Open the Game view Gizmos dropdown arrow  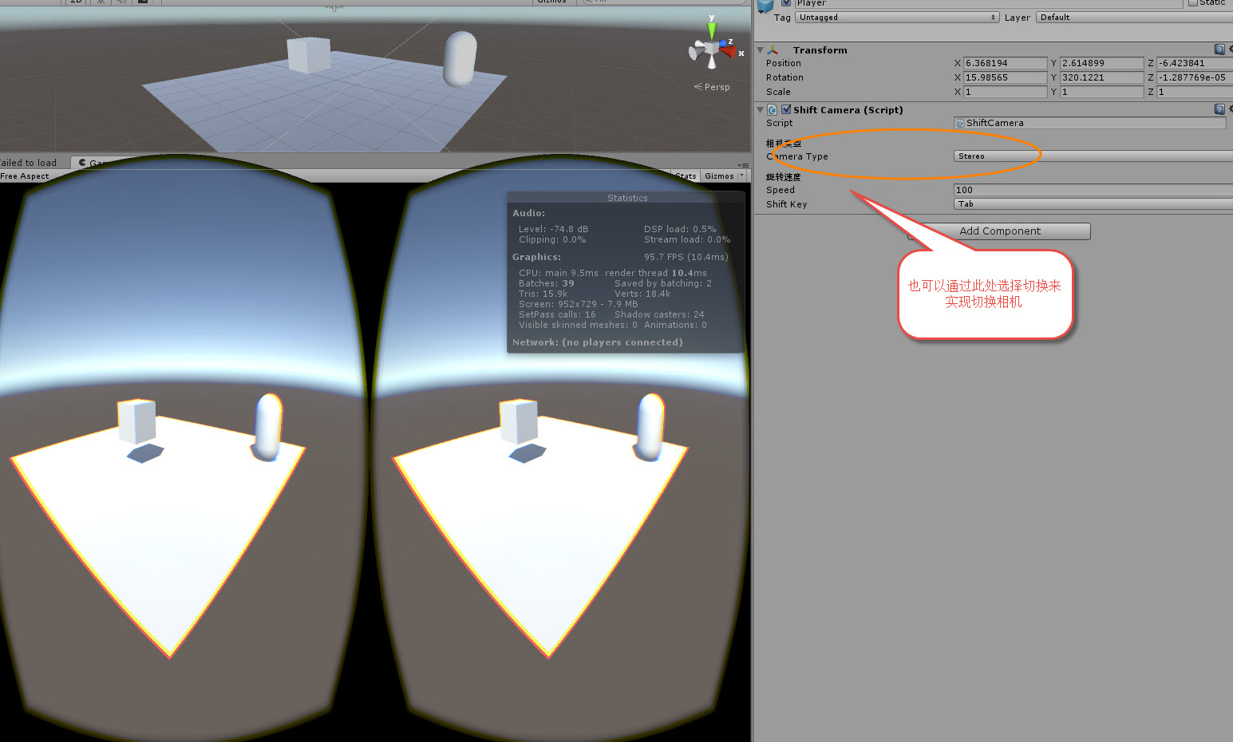pyautogui.click(x=742, y=176)
